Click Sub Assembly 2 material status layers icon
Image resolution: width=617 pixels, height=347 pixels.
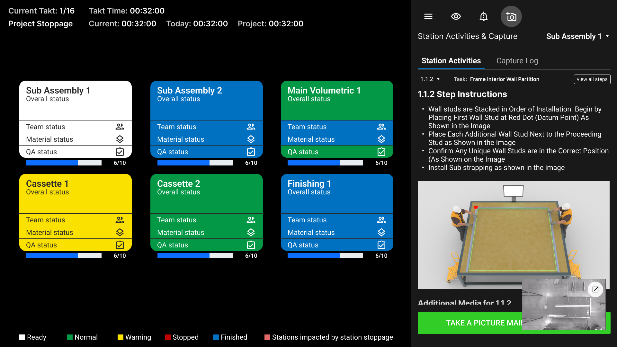[251, 139]
